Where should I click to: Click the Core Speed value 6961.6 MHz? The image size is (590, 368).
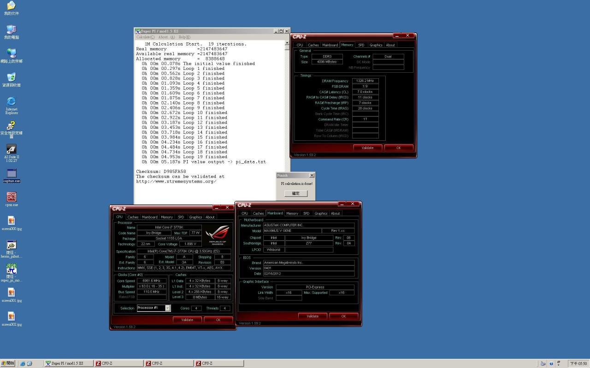point(152,281)
